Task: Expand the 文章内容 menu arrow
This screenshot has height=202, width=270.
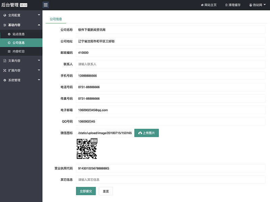Action: [39, 60]
